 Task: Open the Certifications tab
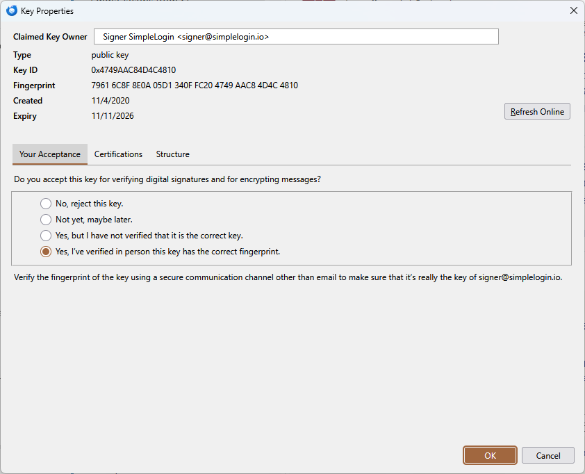pos(118,154)
